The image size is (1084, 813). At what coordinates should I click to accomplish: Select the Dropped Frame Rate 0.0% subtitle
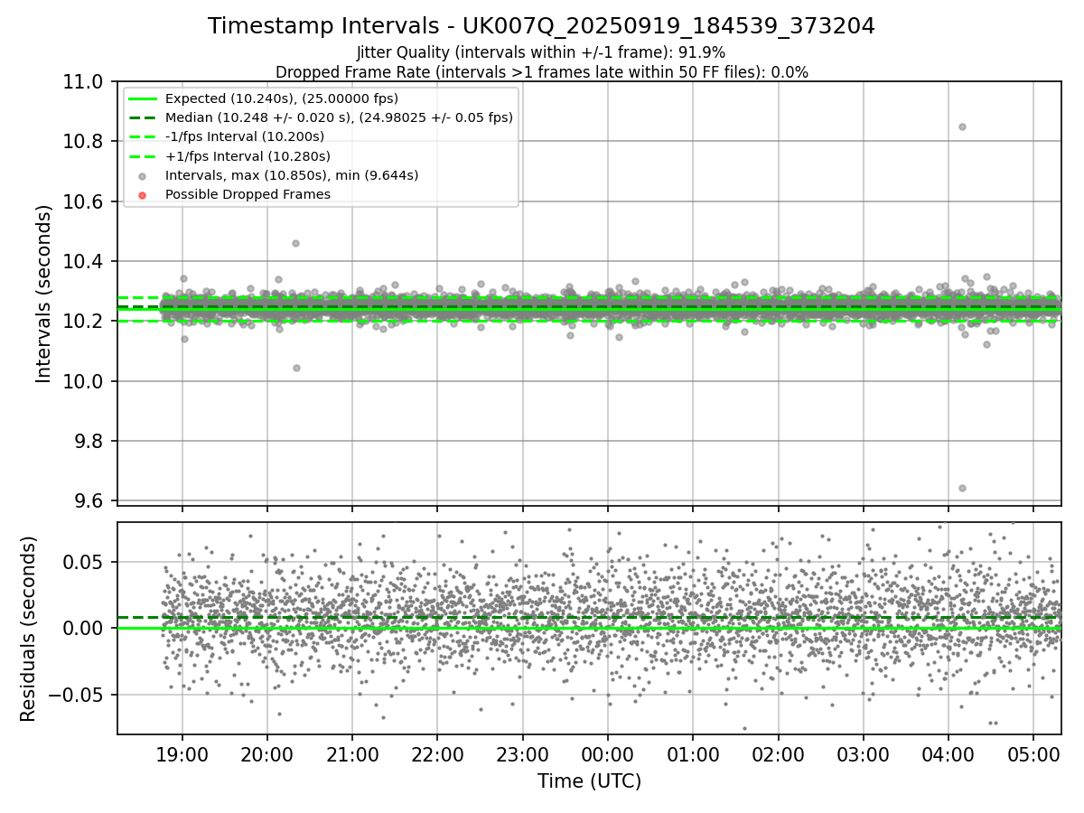[x=541, y=72]
